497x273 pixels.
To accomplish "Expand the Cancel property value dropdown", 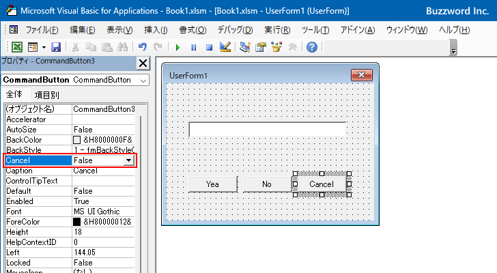I will point(128,160).
